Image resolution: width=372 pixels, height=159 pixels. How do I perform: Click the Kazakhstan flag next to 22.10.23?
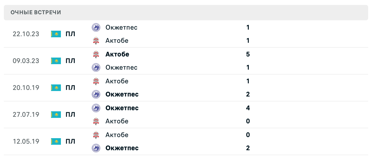56,34
